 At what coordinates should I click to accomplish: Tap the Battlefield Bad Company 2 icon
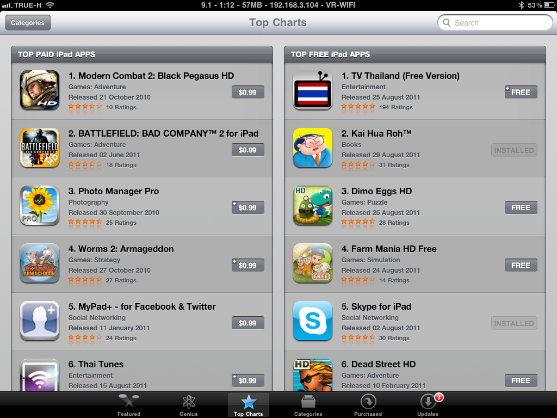[40, 147]
